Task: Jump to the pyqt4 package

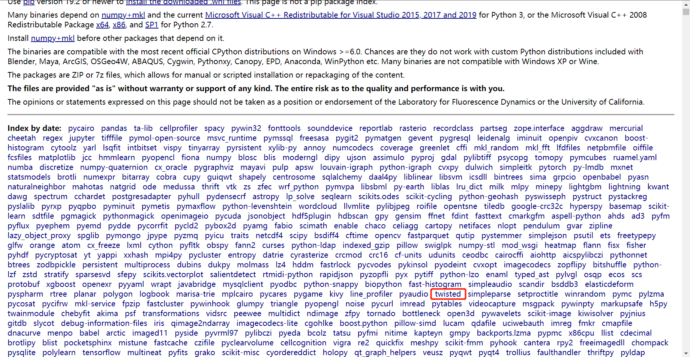Action: (489, 352)
